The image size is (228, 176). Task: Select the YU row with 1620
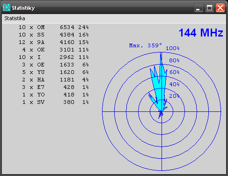[55, 72]
